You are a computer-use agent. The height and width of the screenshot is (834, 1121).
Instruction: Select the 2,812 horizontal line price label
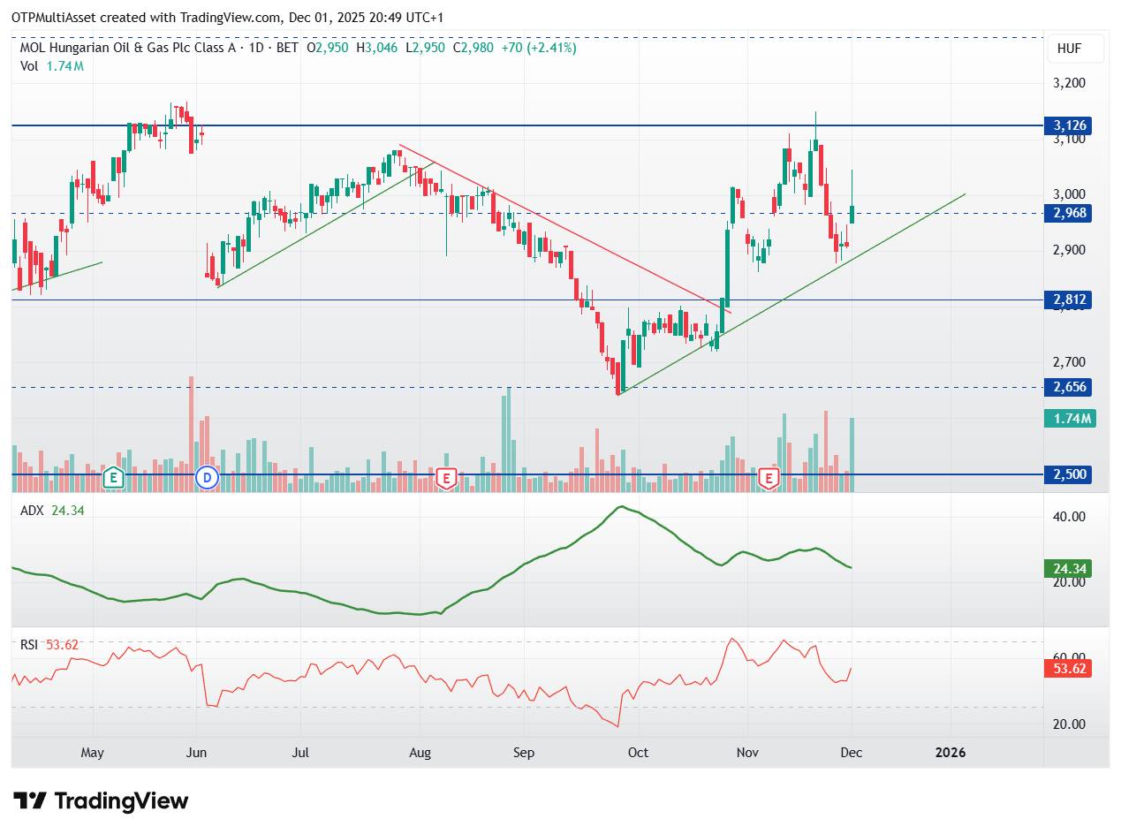1068,300
